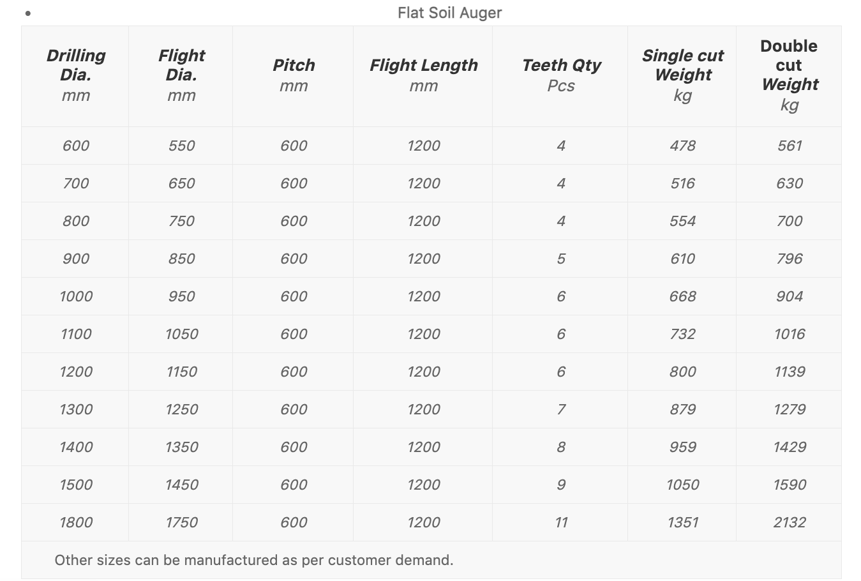Click the "Flat Soil Auger" table title

[449, 13]
